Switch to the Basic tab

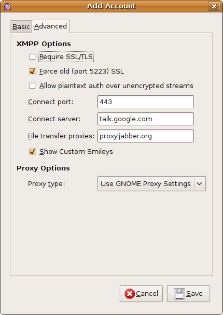tap(21, 26)
